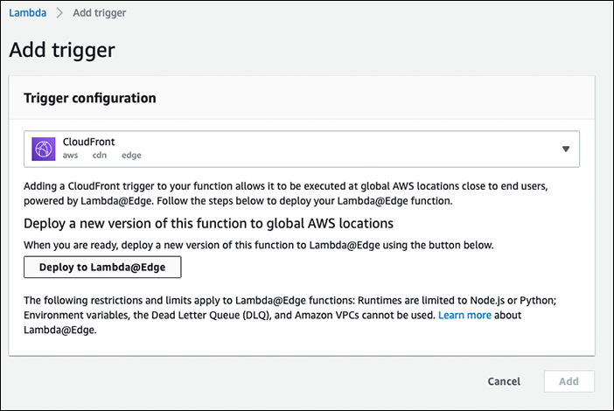Click the restrictions and limits paragraph
Screen dimensions: 614x411
coord(290,315)
